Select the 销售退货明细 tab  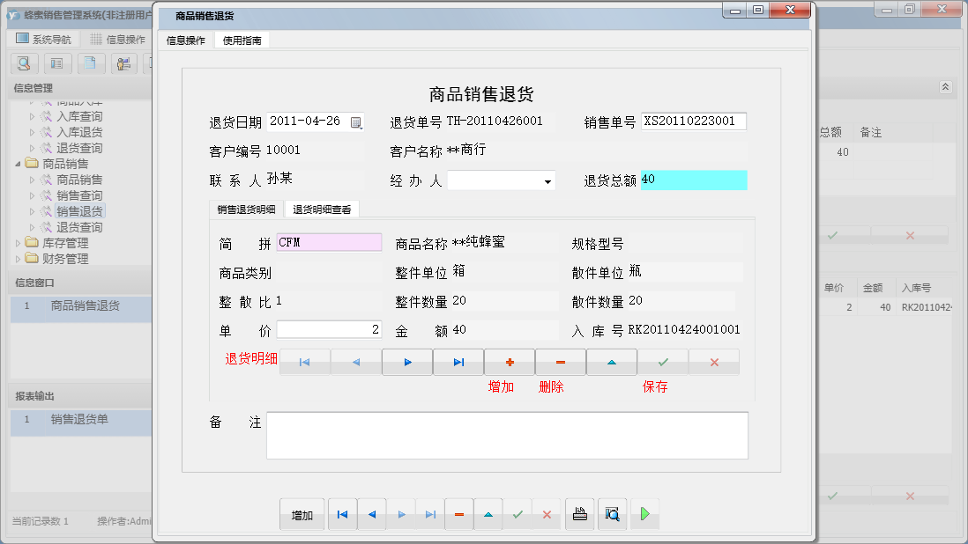click(x=246, y=210)
